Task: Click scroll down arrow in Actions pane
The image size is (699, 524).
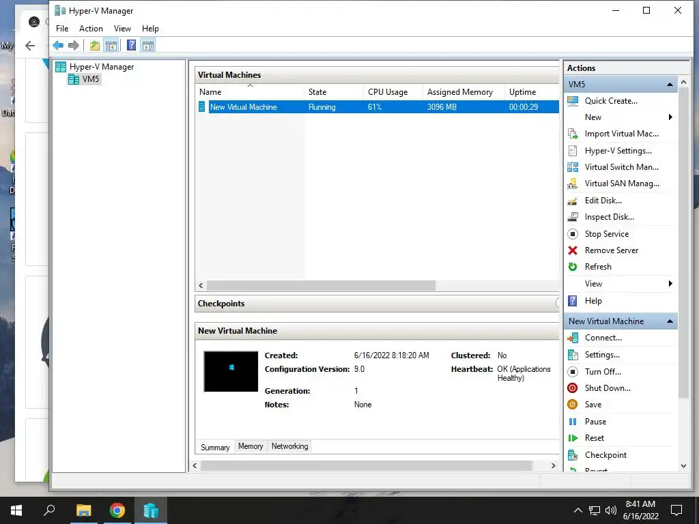Action: coord(684,465)
